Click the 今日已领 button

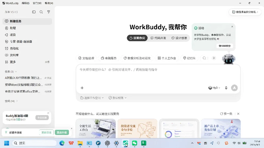42,118
